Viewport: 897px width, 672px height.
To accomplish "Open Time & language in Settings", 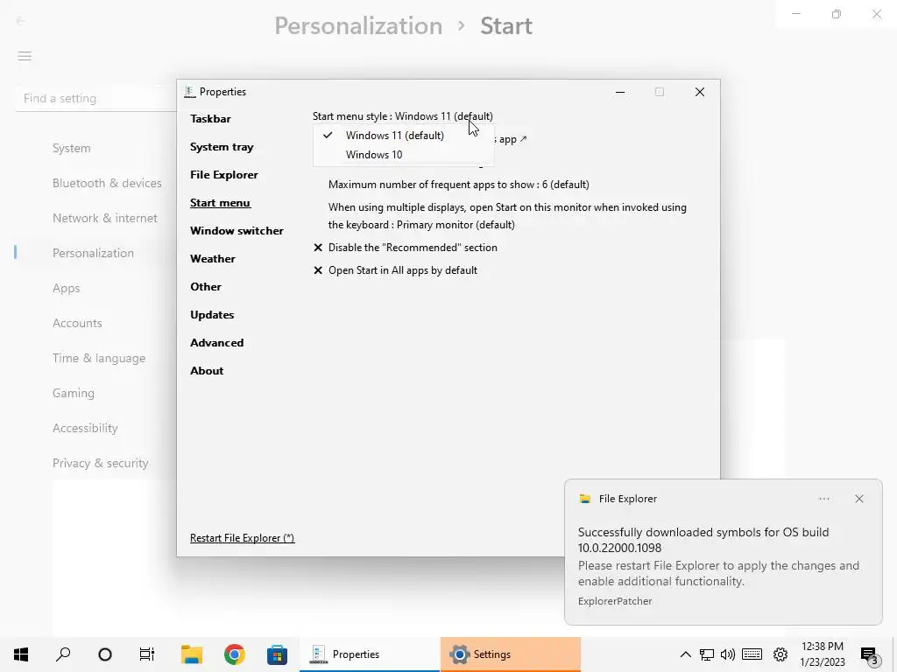I will tap(99, 358).
